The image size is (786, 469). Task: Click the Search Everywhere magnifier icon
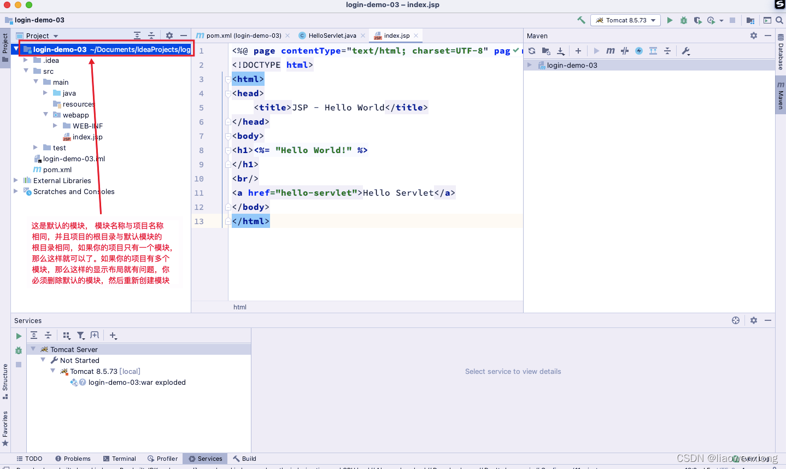(x=779, y=20)
